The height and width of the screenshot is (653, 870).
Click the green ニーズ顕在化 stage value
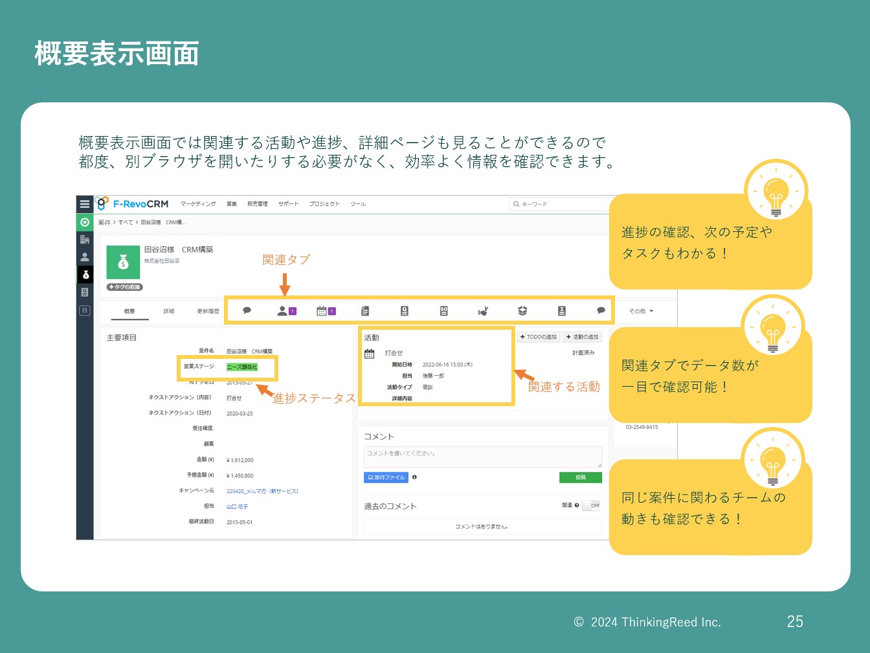click(x=242, y=367)
